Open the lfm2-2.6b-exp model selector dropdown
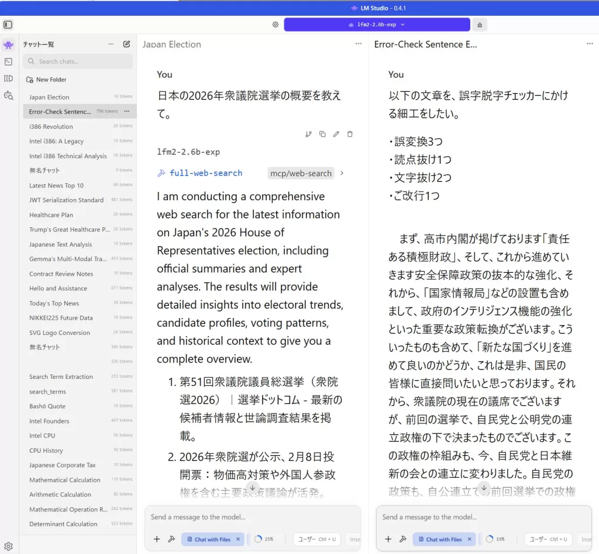The width and height of the screenshot is (599, 554). pos(377,25)
